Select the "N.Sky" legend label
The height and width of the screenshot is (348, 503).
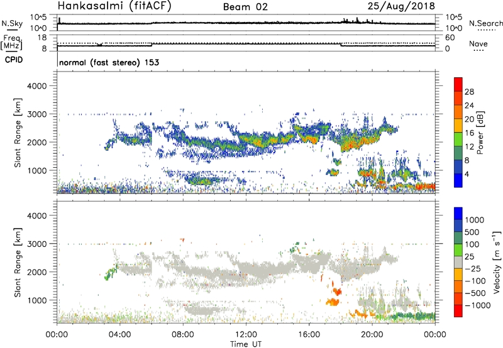click(x=12, y=23)
